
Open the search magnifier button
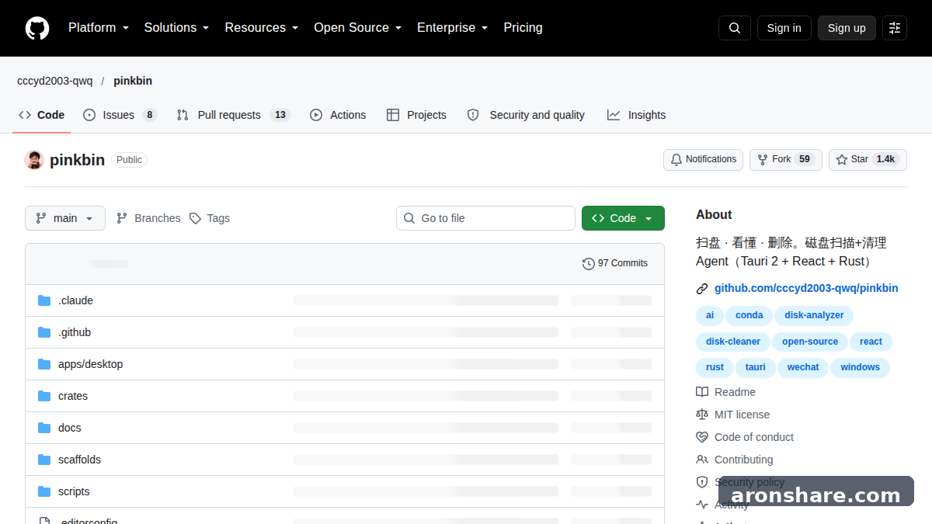[x=735, y=28]
